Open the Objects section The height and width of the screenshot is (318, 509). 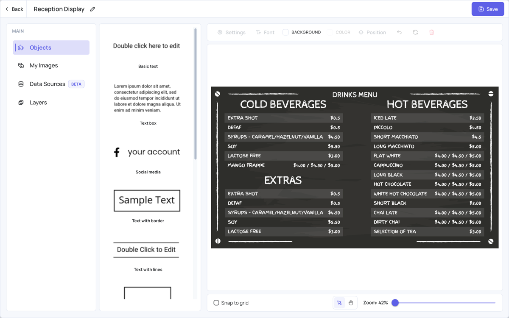(x=51, y=47)
